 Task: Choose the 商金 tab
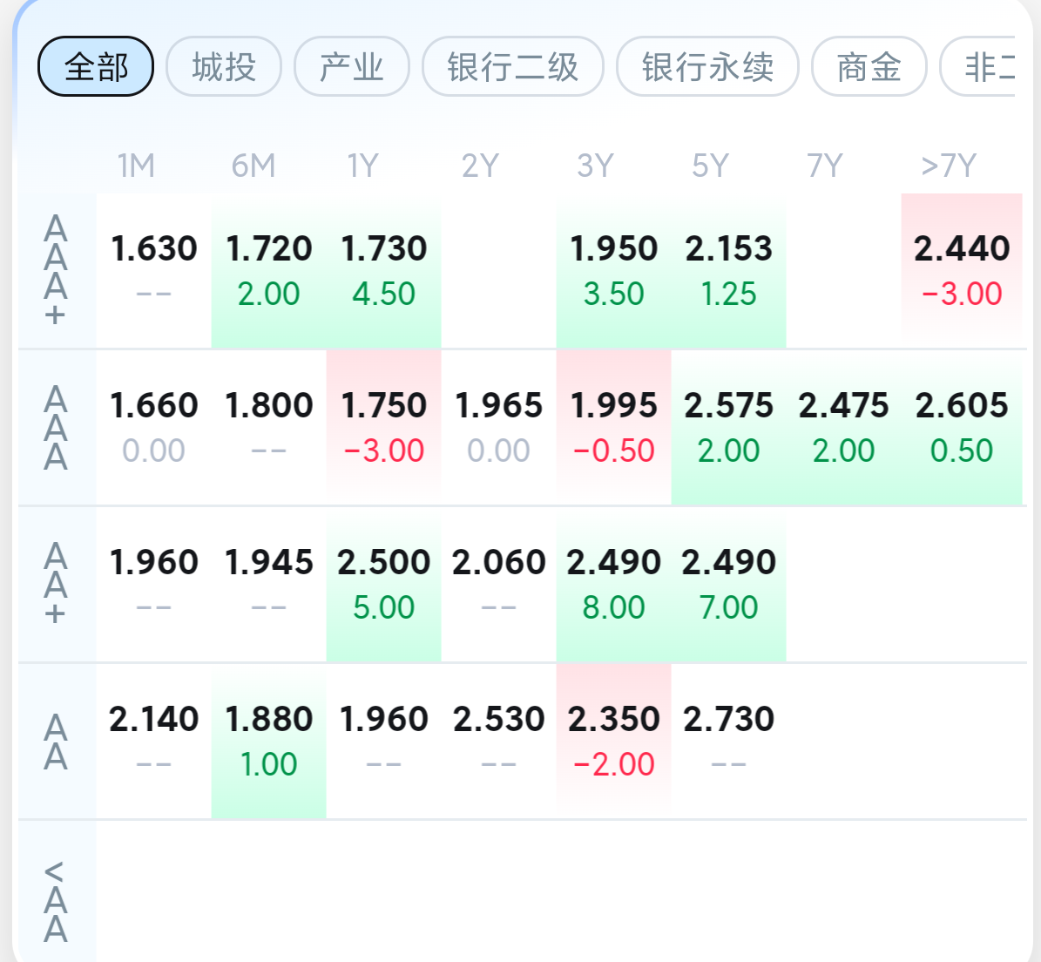pyautogui.click(x=869, y=66)
